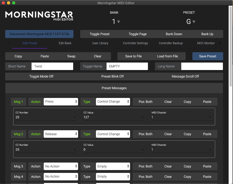The width and height of the screenshot is (233, 184).
Task: Open the Controller Settings tab
Action: click(135, 43)
